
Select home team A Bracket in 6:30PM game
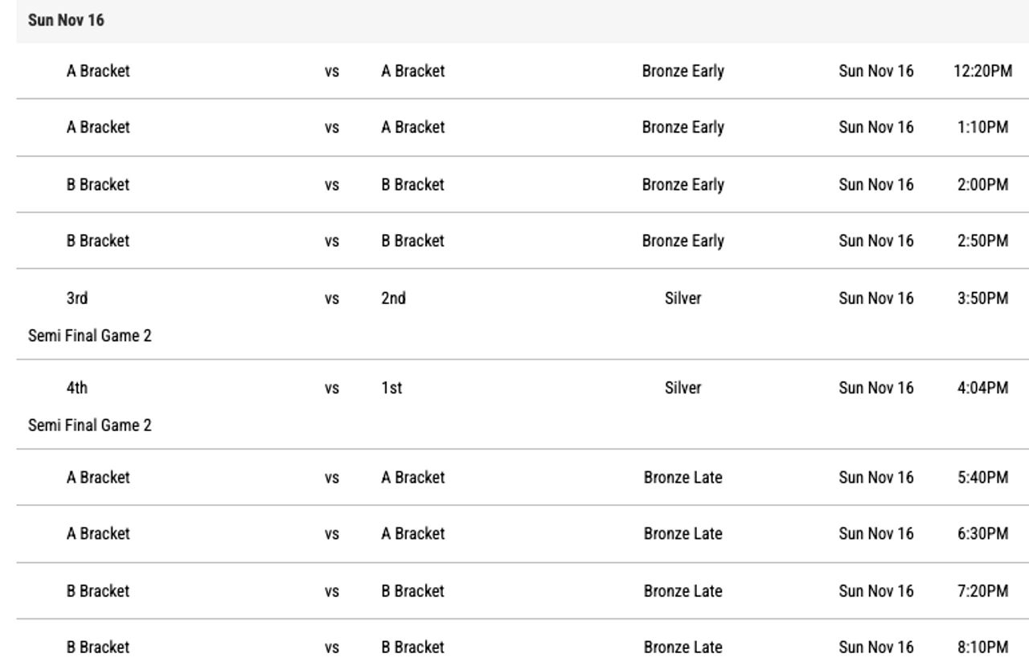coord(97,533)
